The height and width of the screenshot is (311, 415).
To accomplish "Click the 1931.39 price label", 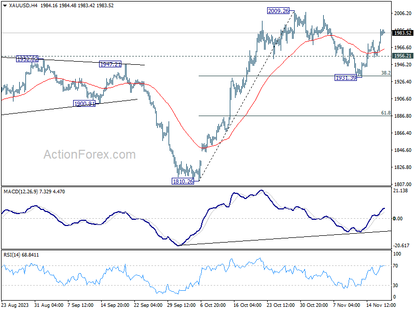I will (x=345, y=77).
